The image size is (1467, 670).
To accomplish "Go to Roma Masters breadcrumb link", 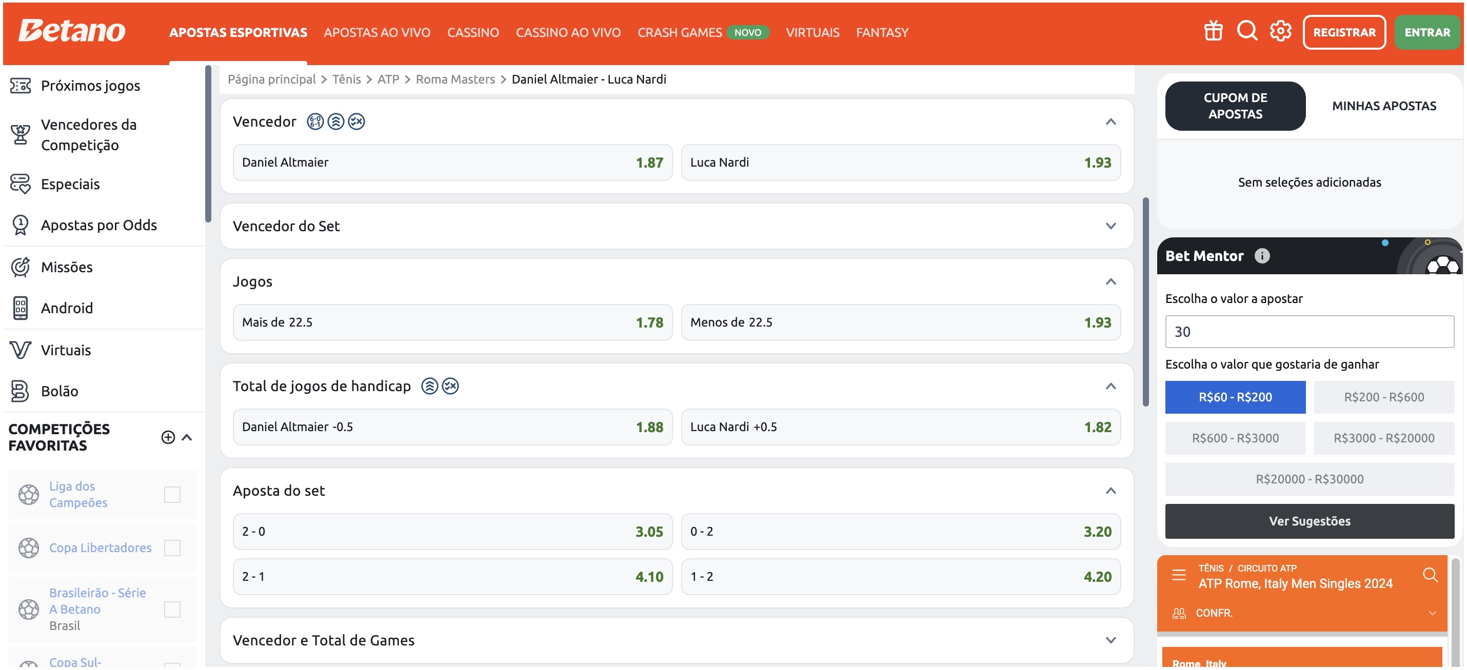I will click(x=455, y=79).
